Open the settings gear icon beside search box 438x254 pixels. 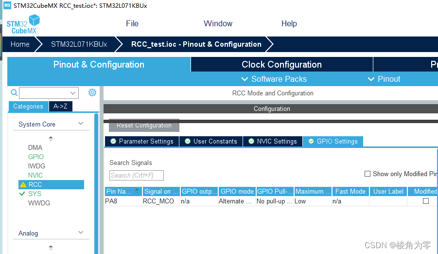[x=92, y=92]
